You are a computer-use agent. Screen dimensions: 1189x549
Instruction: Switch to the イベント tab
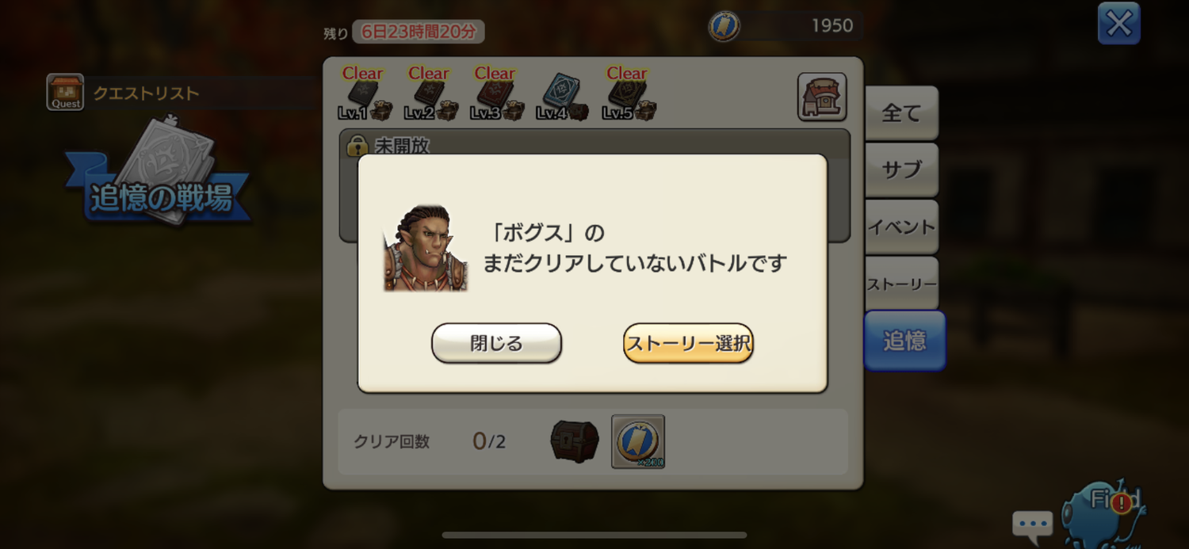(x=901, y=227)
